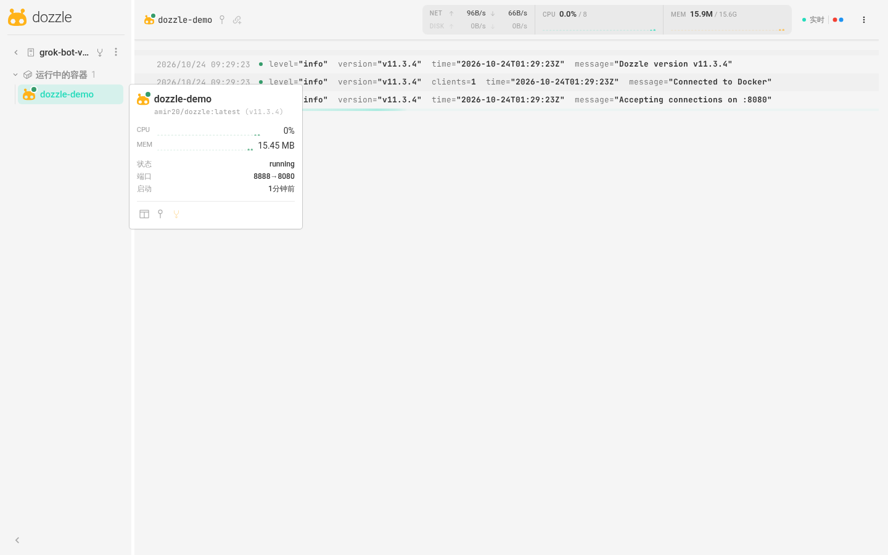Click the 8888→8080 port mapping
The image size is (888, 555).
click(x=274, y=176)
